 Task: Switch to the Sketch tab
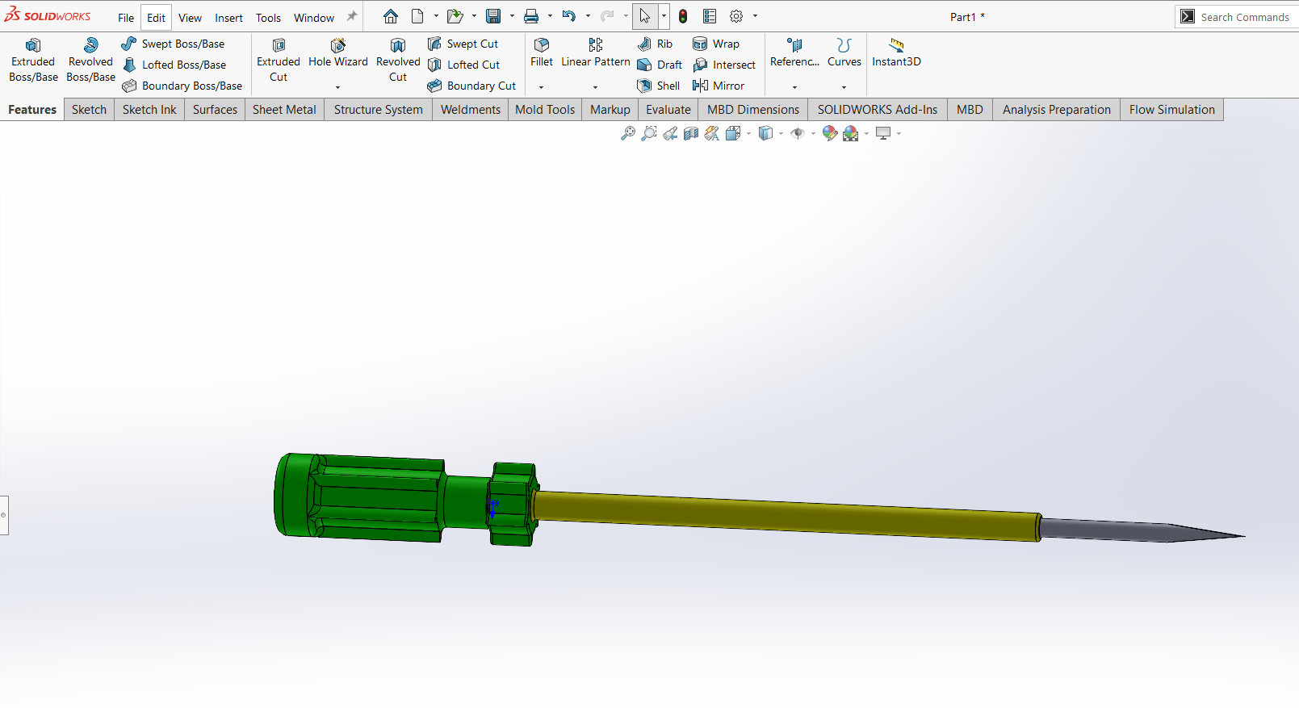click(89, 110)
